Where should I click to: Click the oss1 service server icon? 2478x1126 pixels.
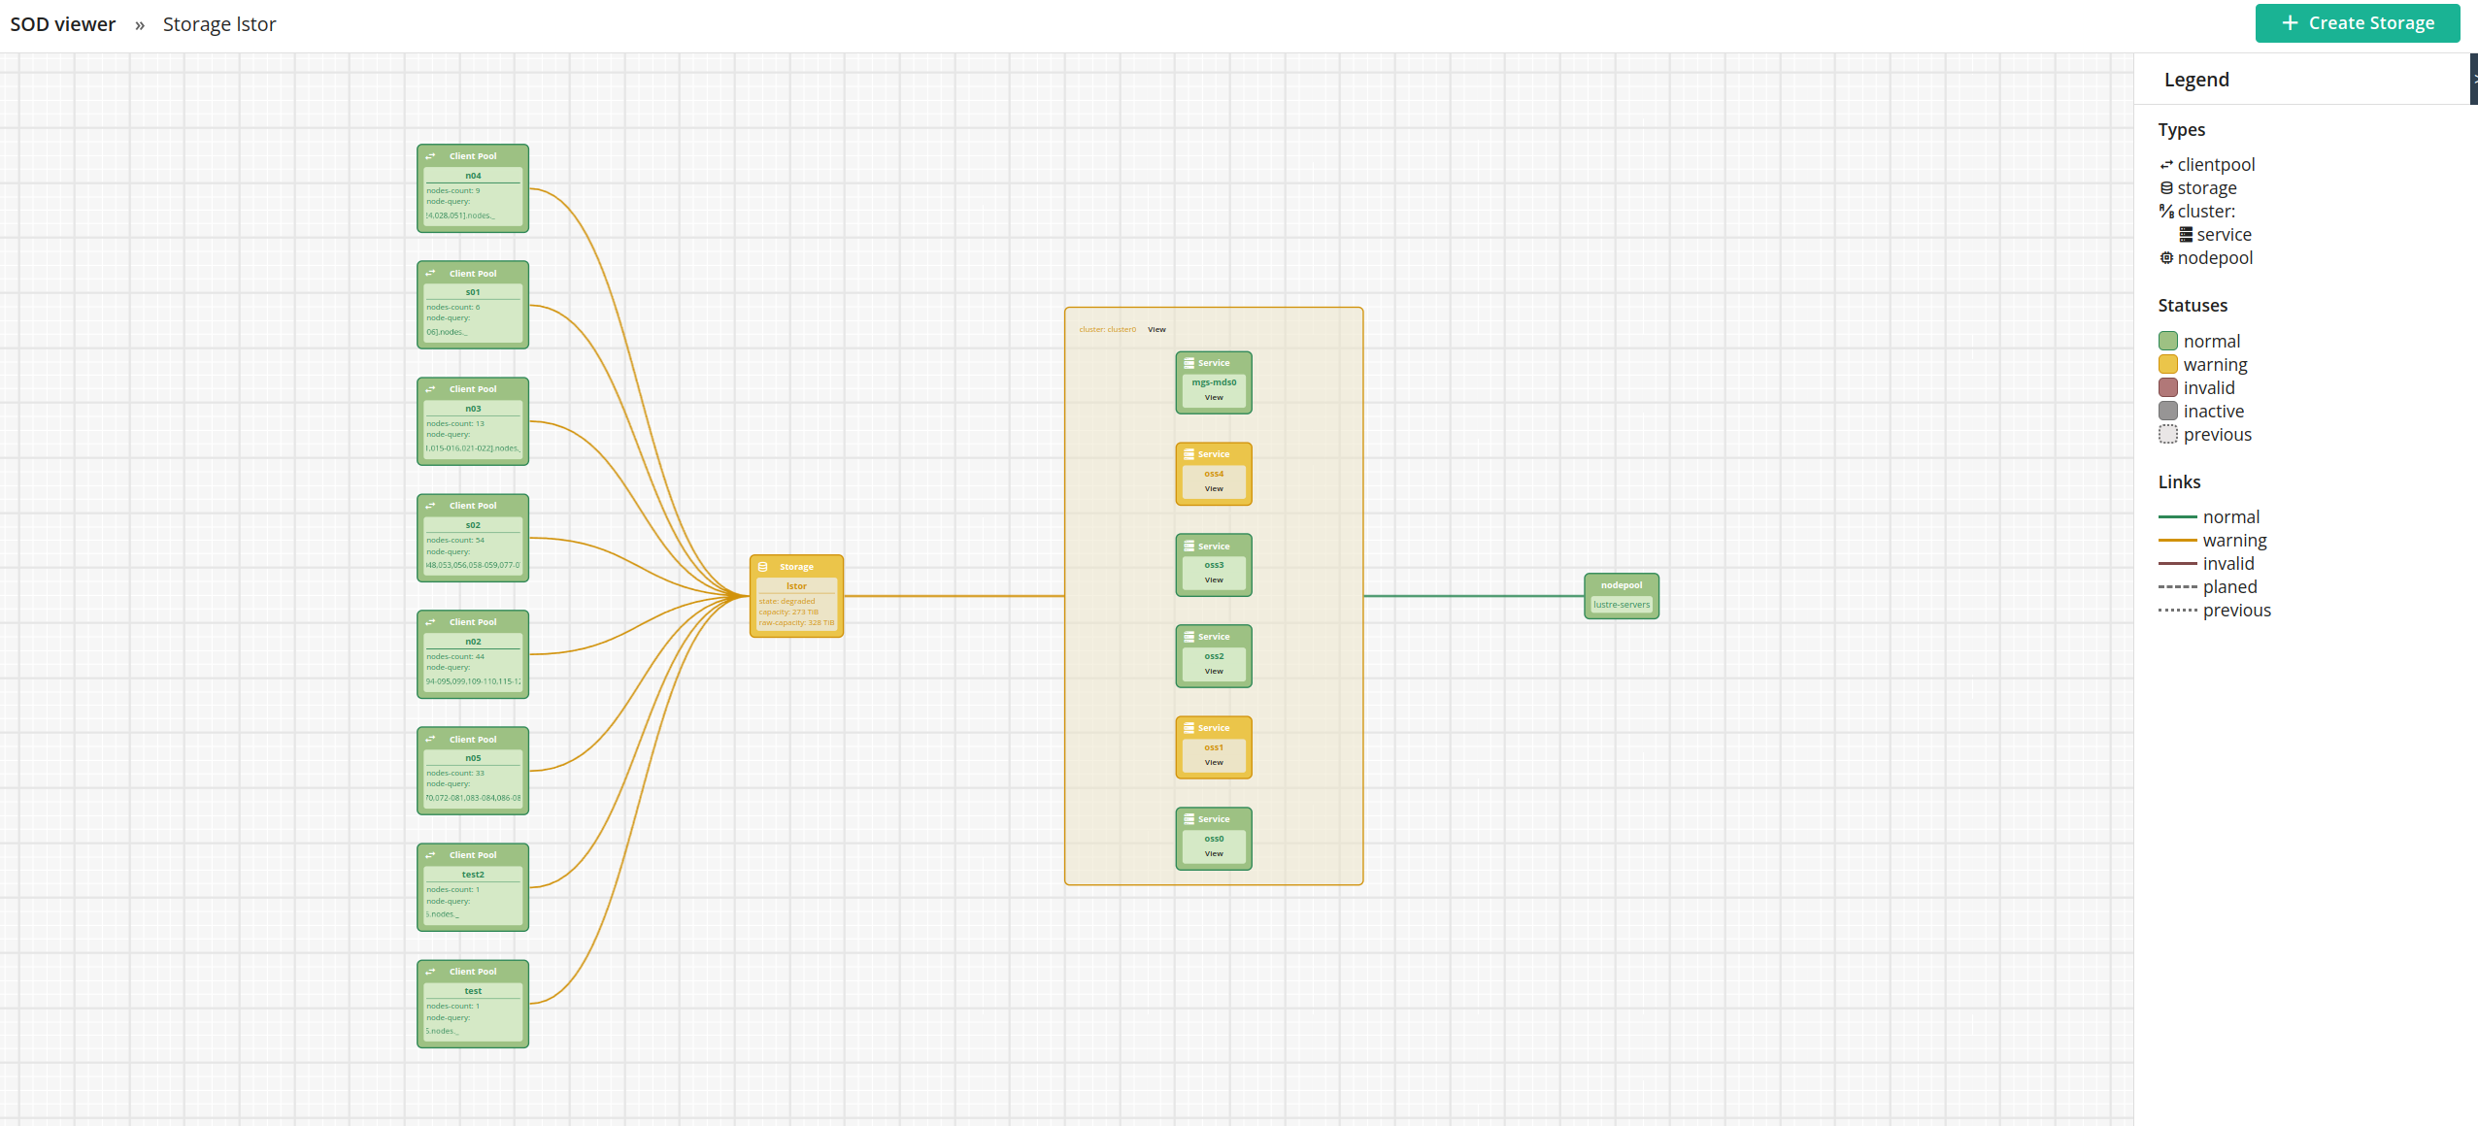[1189, 728]
